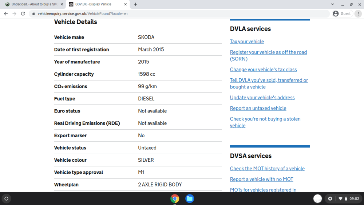Open ChromeOS launcher circle button
The width and height of the screenshot is (364, 205).
point(6,199)
